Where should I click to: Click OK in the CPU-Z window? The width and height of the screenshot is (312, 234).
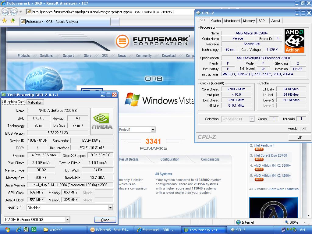point(300,137)
